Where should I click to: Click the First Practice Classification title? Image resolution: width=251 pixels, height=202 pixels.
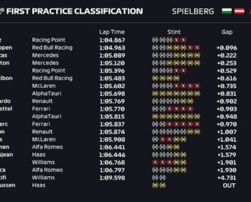click(75, 11)
